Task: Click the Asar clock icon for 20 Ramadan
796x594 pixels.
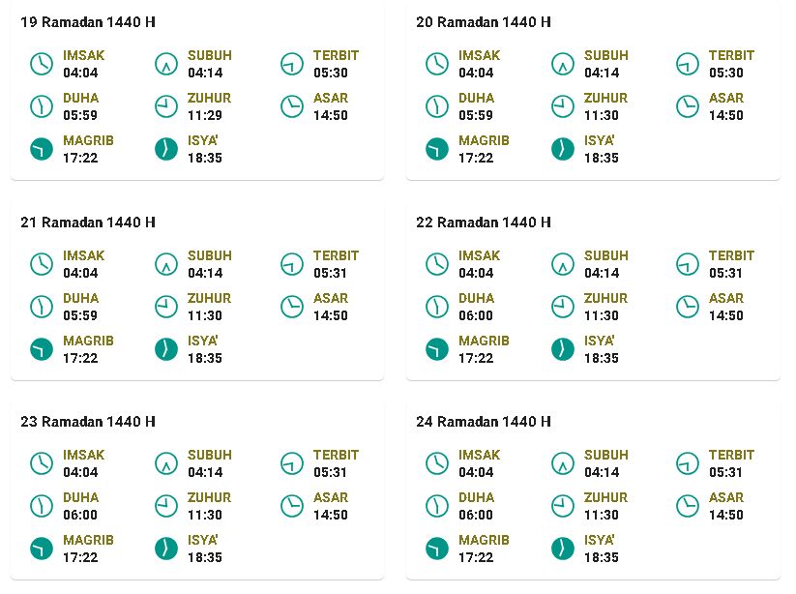Action: coord(688,106)
